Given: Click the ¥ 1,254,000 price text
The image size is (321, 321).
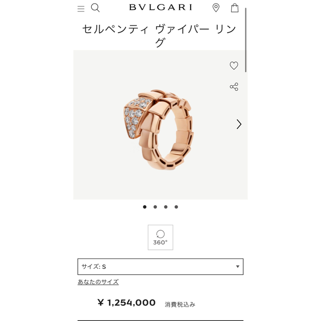Looking at the screenshot, I should pos(126,302).
